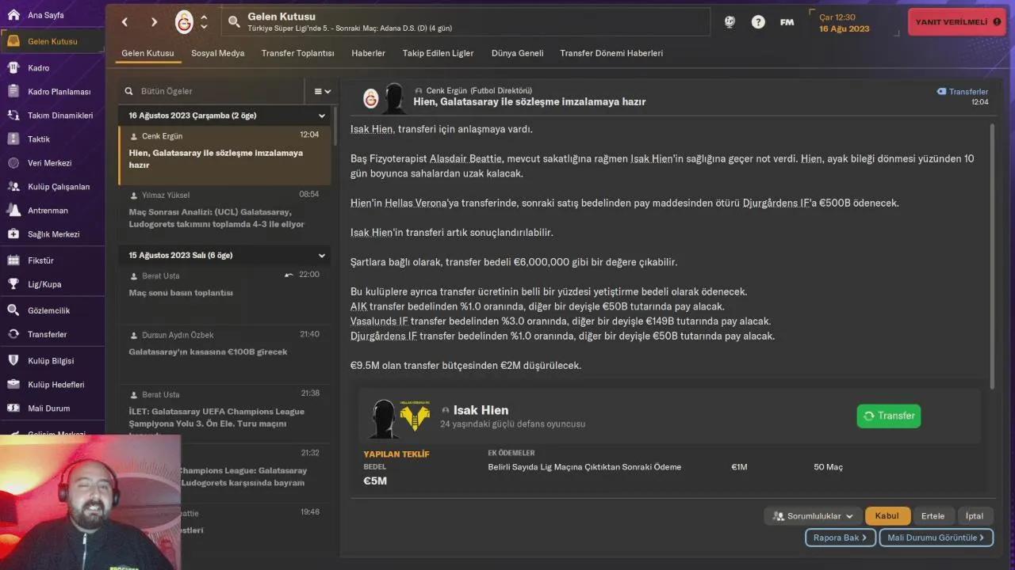Click the Galatasaray club badge in top bar
This screenshot has height=570, width=1015.
click(x=184, y=22)
